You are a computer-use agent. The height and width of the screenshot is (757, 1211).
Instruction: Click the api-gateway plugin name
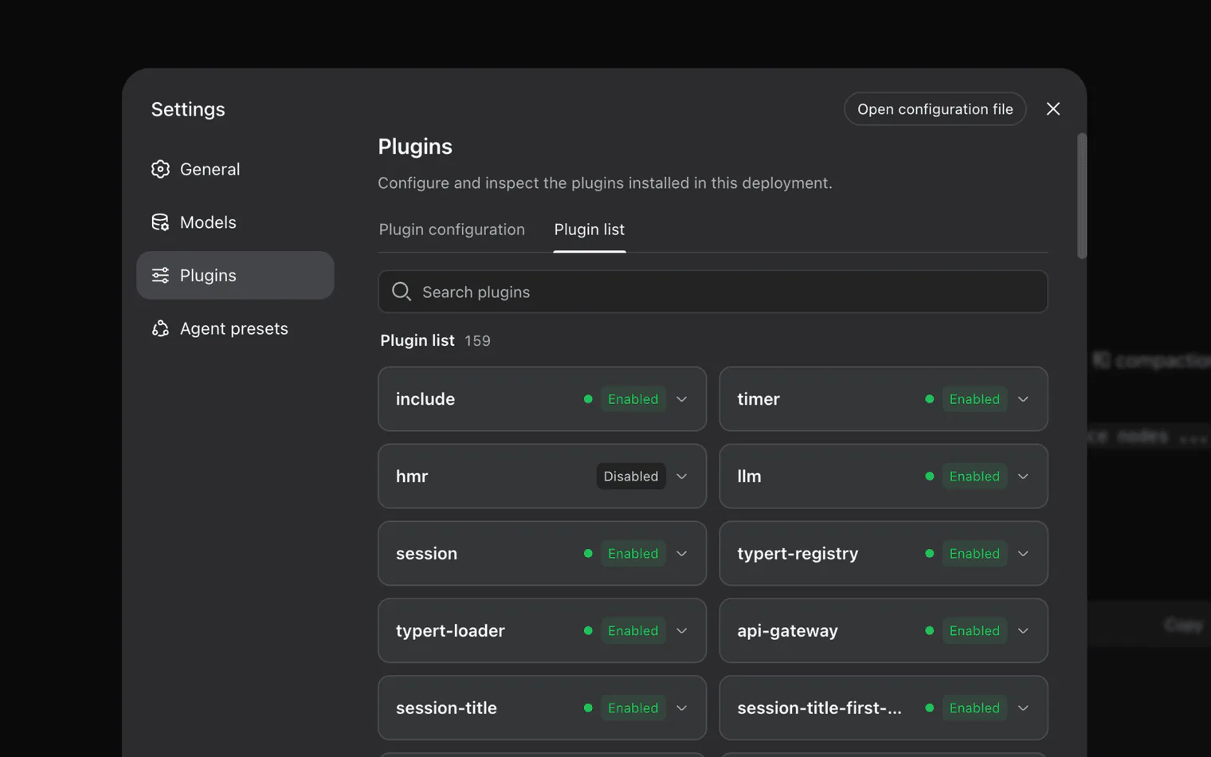click(787, 631)
